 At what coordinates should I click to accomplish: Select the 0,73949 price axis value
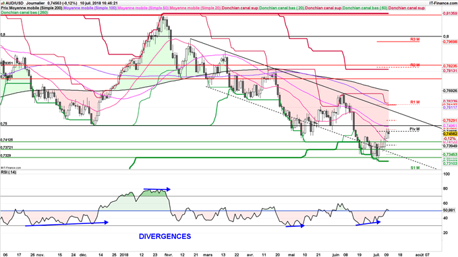[x=450, y=146]
